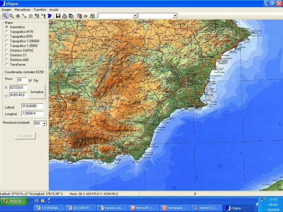Select the zoom out magnifier tool
Screen dimensions: 283x212
tap(11, 15)
